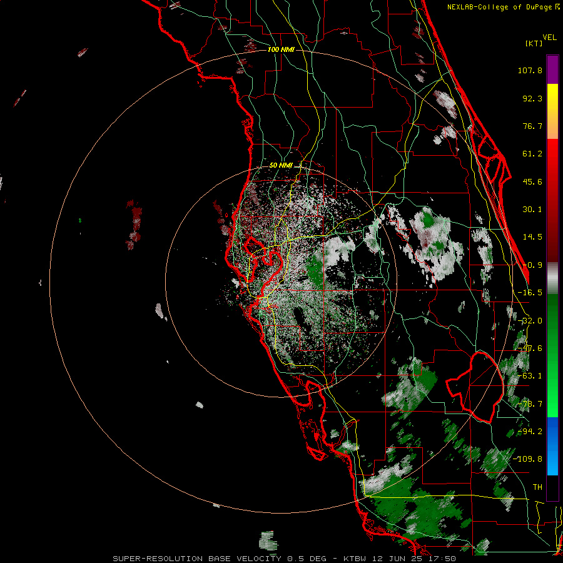Click the red segment of color bar
The width and height of the screenshot is (563, 563).
(552, 200)
